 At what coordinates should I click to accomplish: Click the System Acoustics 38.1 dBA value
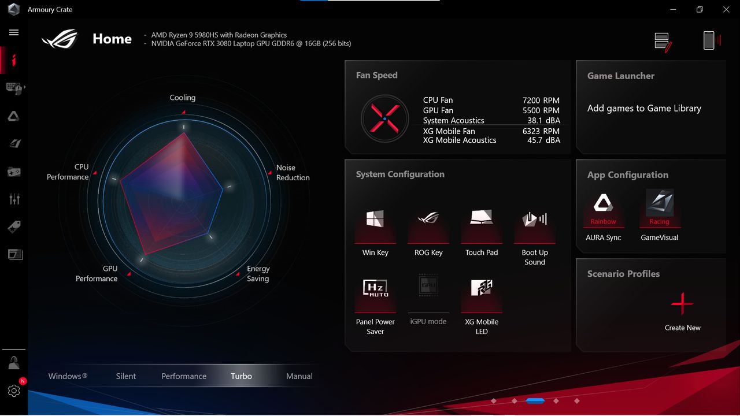pyautogui.click(x=543, y=120)
